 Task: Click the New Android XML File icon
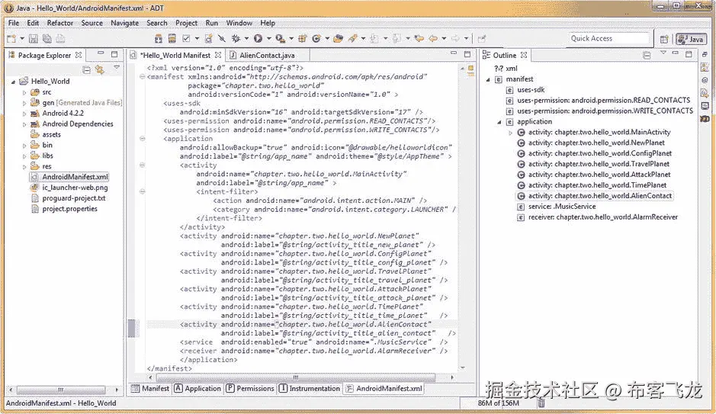click(x=208, y=39)
